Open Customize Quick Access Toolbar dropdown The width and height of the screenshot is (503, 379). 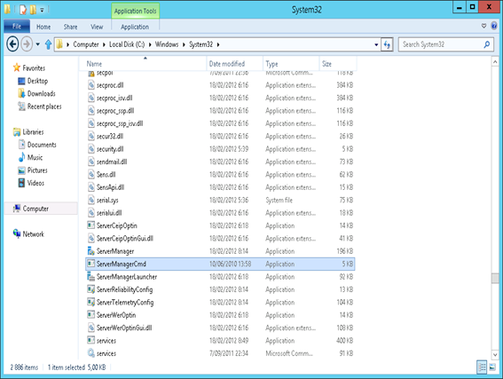[42, 10]
